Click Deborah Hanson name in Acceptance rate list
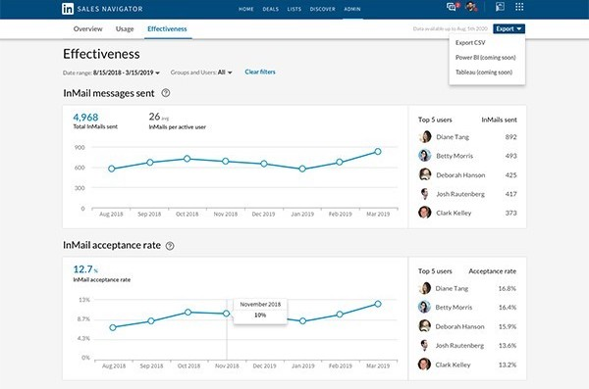The image size is (589, 389). [x=459, y=326]
